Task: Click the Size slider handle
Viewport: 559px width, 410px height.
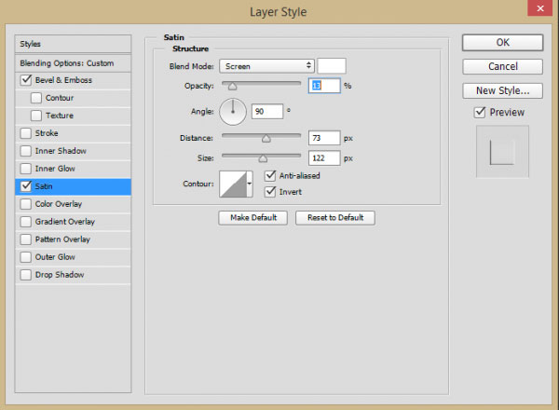Action: (x=263, y=158)
